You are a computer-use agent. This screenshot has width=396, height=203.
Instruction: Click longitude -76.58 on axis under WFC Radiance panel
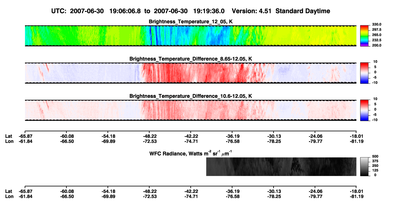233,196
